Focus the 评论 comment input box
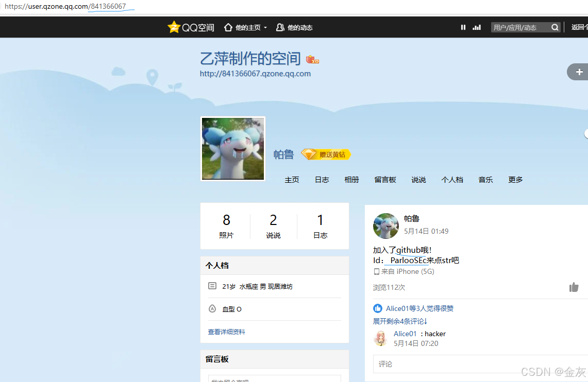The width and height of the screenshot is (588, 382). [480, 364]
